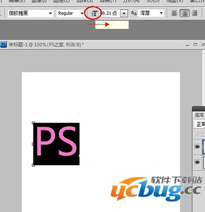Center-align the text
Screen dimensions: 205x212
pos(184,13)
